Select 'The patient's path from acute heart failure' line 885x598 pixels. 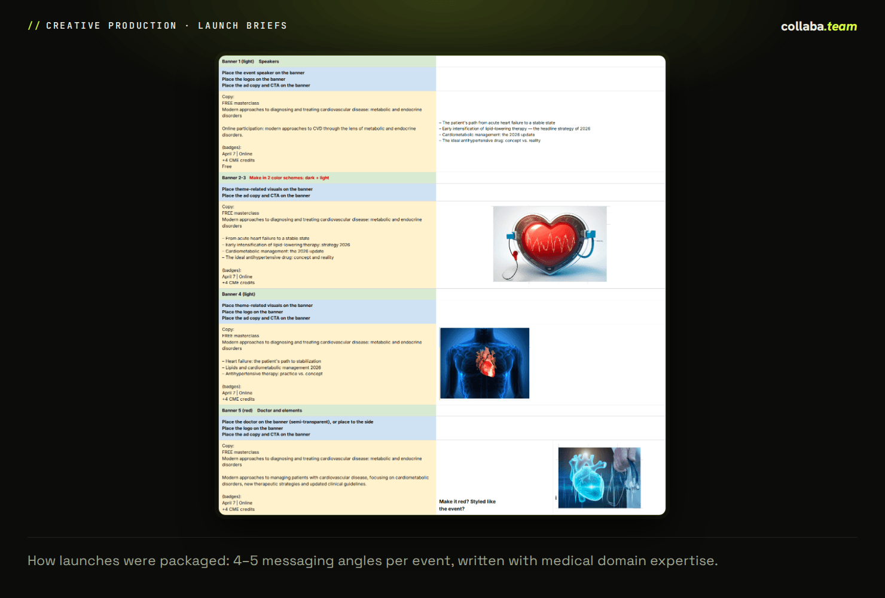497,123
